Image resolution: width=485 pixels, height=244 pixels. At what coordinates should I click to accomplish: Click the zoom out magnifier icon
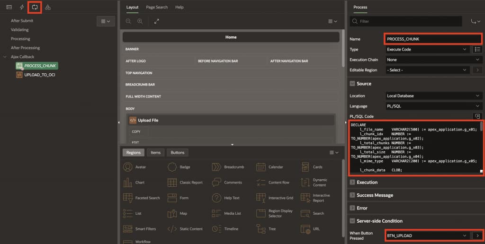click(x=128, y=21)
